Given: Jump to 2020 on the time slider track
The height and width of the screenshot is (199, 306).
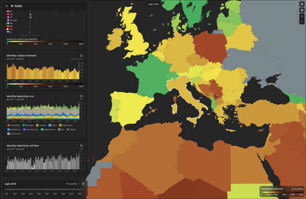Looking at the screenshot, I should pos(31,189).
